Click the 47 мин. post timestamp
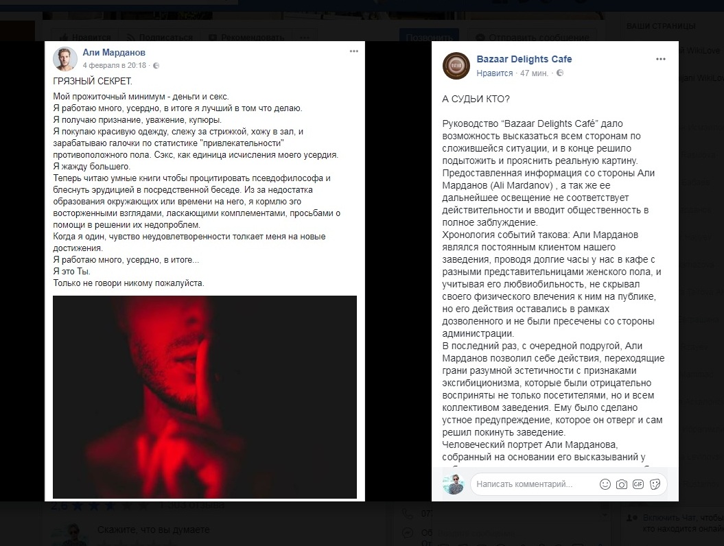The width and height of the screenshot is (724, 546). tap(534, 73)
